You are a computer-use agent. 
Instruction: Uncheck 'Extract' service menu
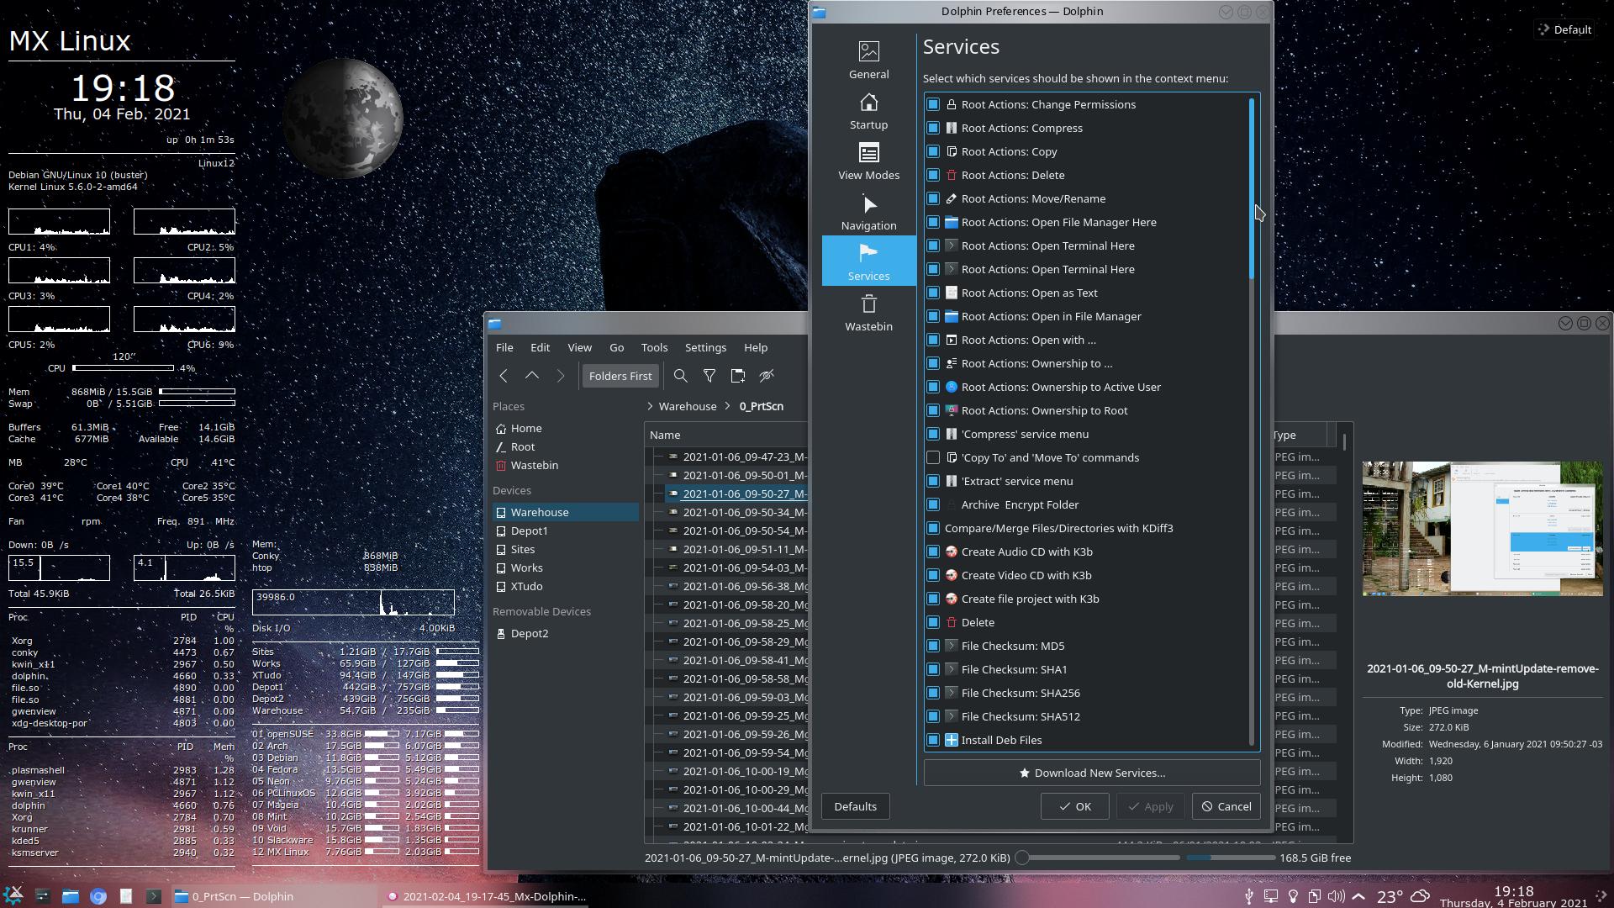[933, 481]
